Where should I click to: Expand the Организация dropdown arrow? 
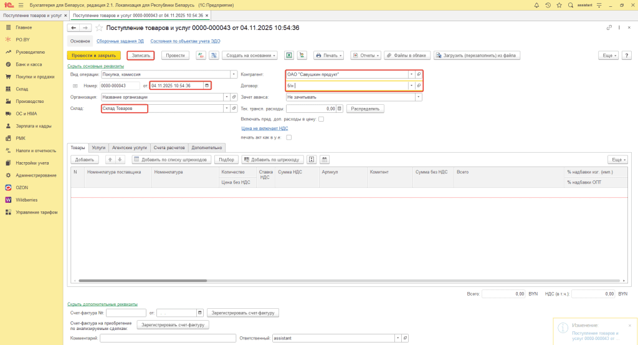point(227,97)
